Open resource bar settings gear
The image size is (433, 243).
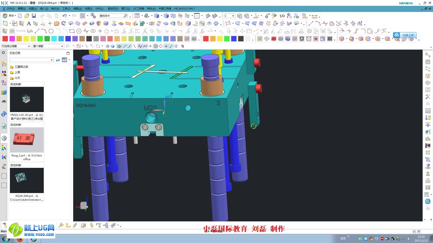click(4, 53)
